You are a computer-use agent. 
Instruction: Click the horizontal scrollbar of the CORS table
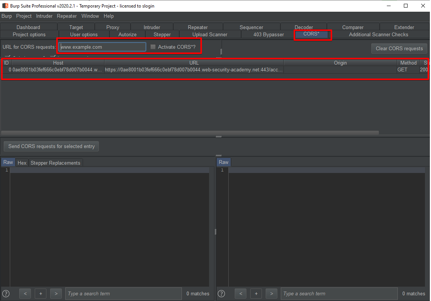pos(190,133)
